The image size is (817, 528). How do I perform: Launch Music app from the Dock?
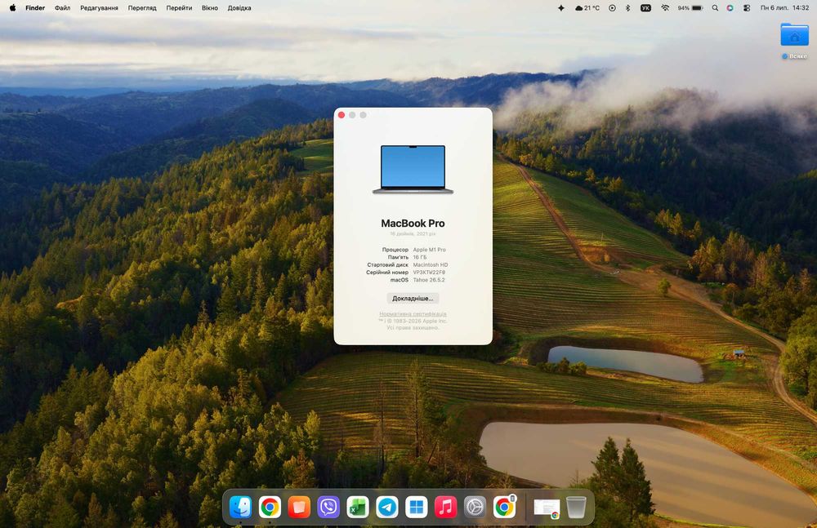pyautogui.click(x=445, y=507)
